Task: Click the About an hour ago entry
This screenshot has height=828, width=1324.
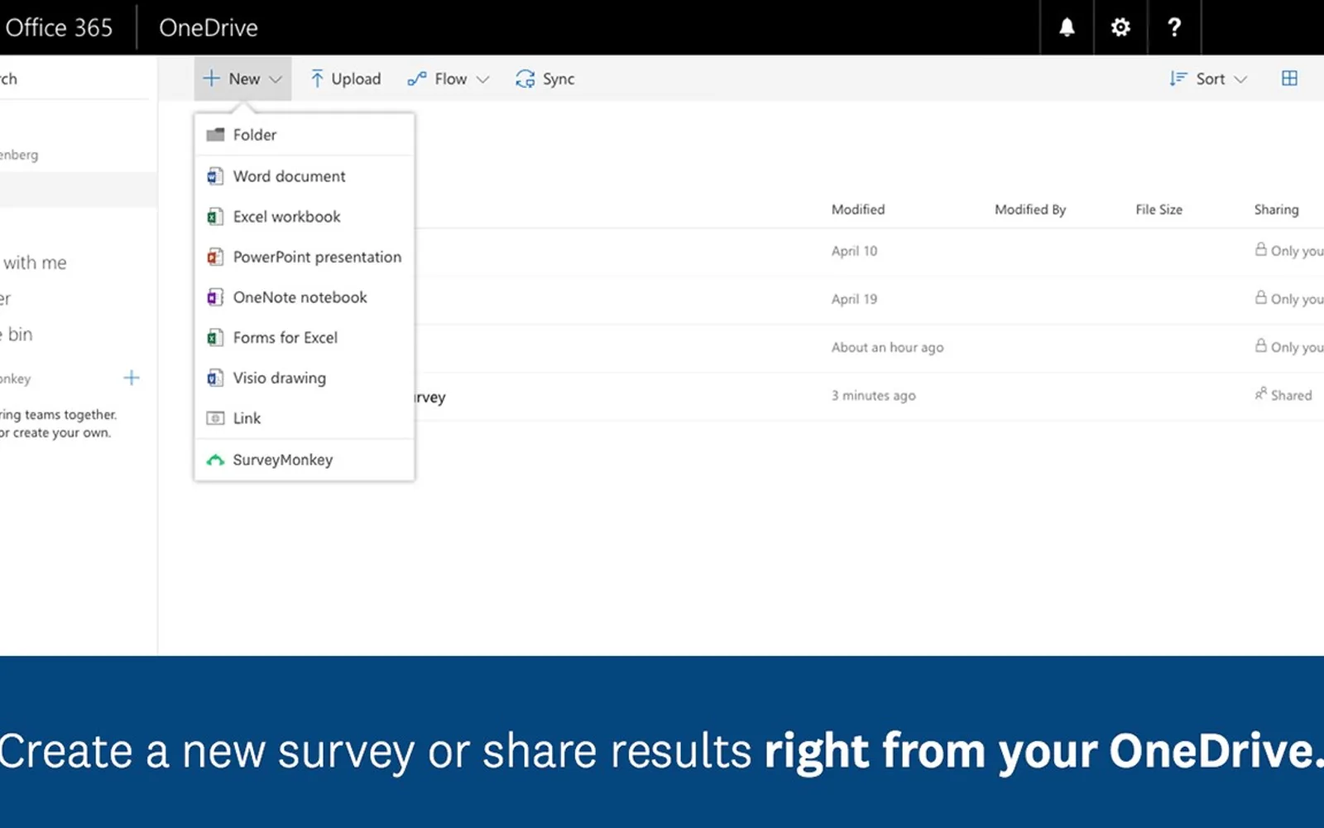Action: pyautogui.click(x=887, y=347)
